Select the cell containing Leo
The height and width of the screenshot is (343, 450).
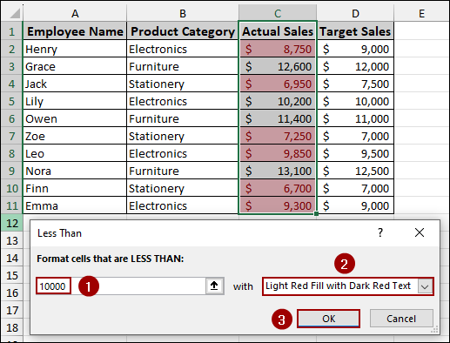pyautogui.click(x=75, y=153)
